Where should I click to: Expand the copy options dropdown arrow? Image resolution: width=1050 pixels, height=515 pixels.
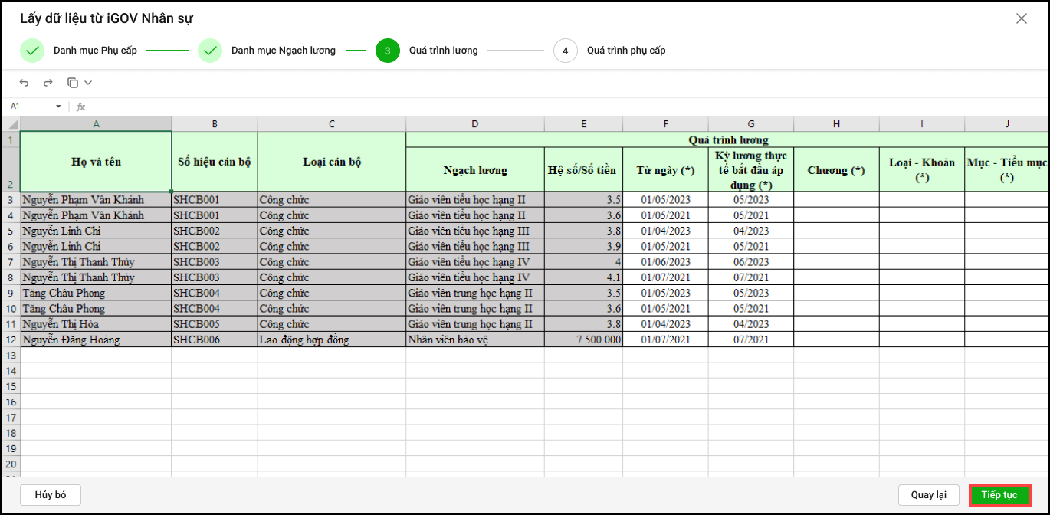tap(88, 83)
